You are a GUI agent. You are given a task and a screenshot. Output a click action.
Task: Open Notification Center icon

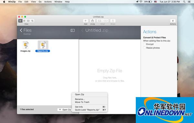189,2
